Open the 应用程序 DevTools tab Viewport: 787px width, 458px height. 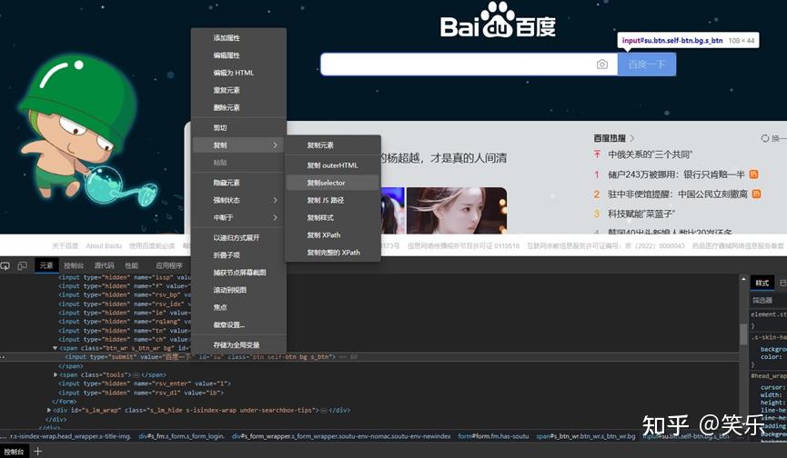(x=169, y=265)
